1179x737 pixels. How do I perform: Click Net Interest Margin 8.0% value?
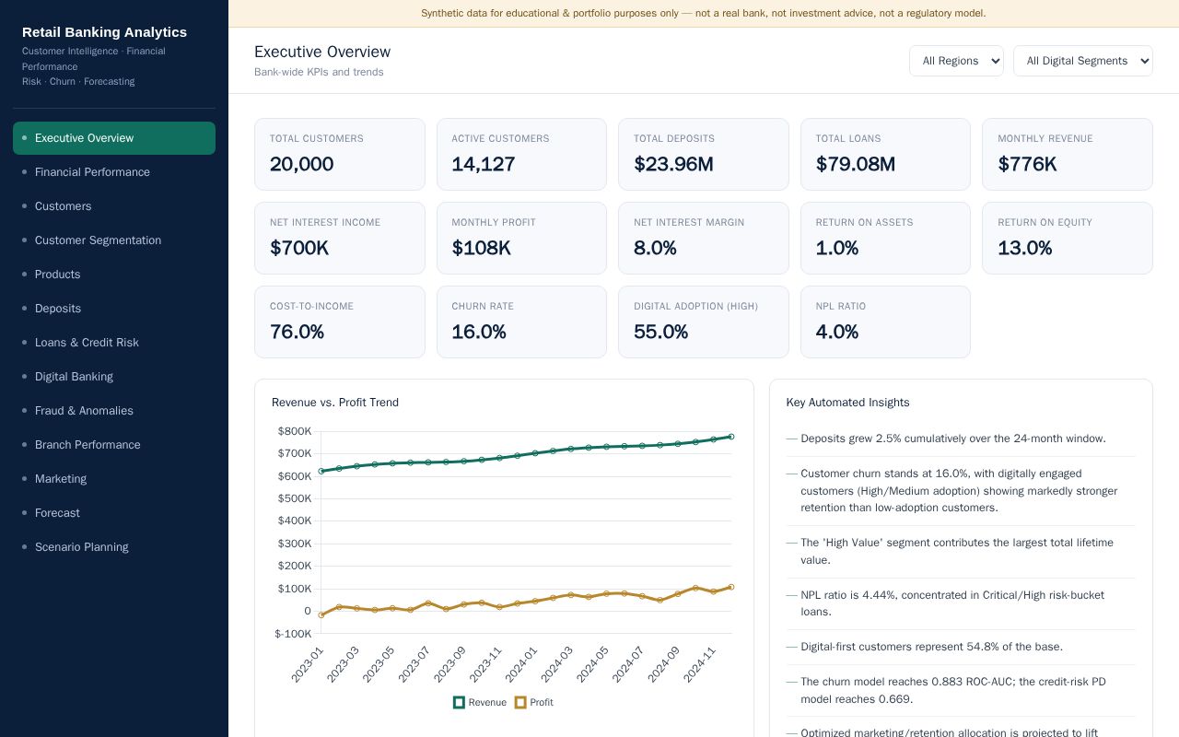point(655,249)
